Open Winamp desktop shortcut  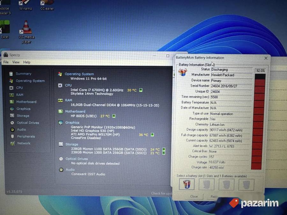(26, 5)
